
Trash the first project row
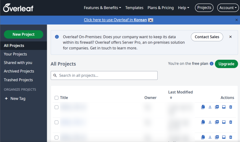(x=231, y=107)
